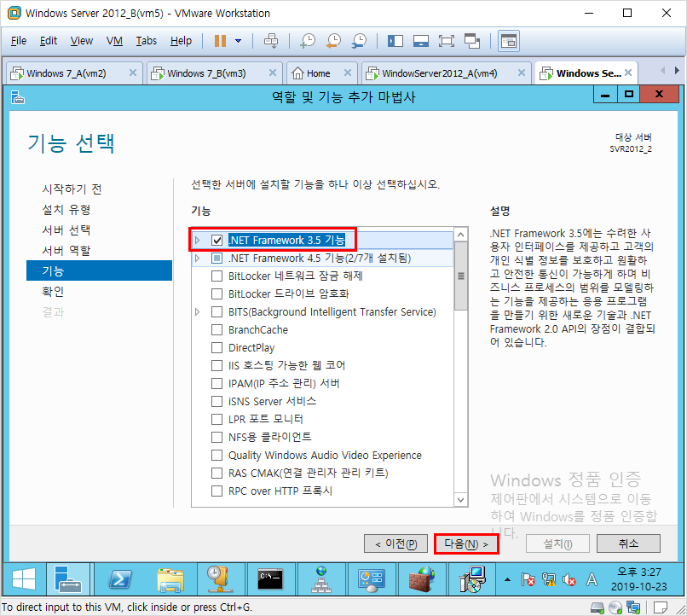Click the feature list scroll up arrow
687x616 pixels.
[x=461, y=235]
